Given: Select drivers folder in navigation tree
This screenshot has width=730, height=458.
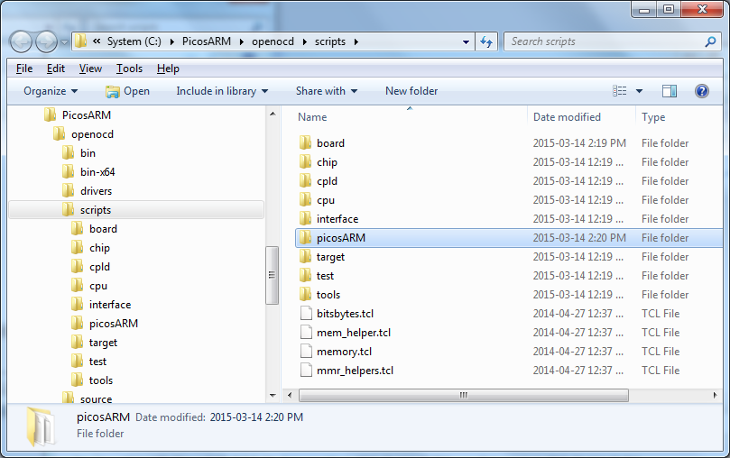Looking at the screenshot, I should [x=96, y=191].
